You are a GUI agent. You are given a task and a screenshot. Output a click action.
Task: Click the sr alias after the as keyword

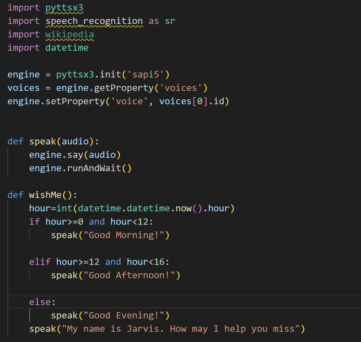coord(170,21)
